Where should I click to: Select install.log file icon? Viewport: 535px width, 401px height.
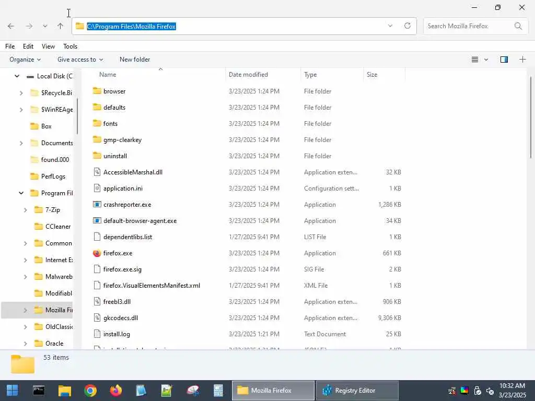coord(97,334)
